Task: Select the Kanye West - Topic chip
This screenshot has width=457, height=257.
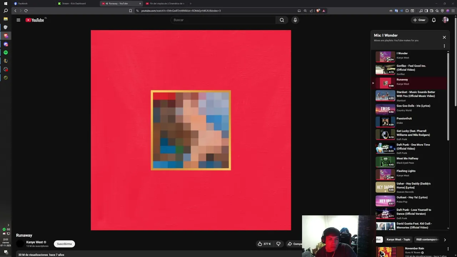Action: (398, 240)
